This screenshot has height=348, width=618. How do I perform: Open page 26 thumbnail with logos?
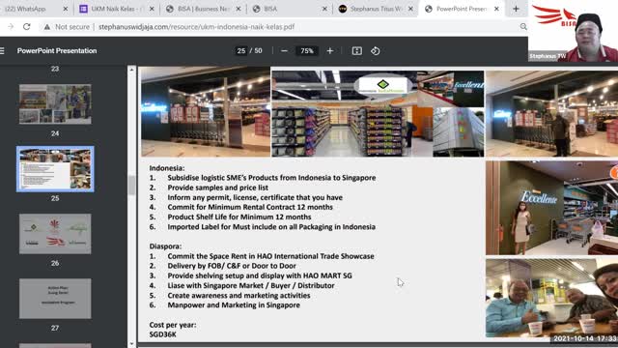pos(55,234)
